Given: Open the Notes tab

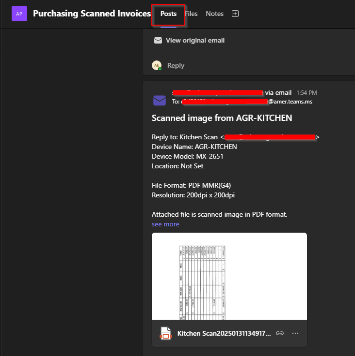Looking at the screenshot, I should [x=214, y=14].
